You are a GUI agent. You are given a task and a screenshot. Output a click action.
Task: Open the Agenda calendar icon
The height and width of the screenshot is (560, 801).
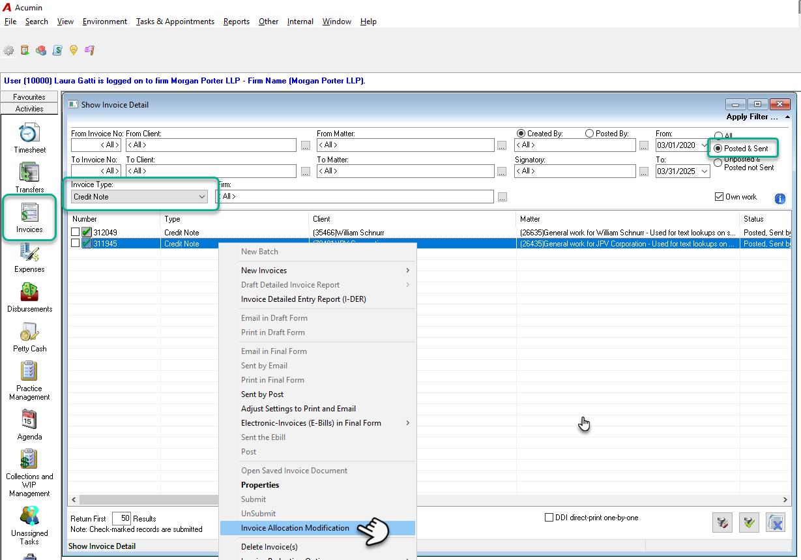(x=29, y=420)
